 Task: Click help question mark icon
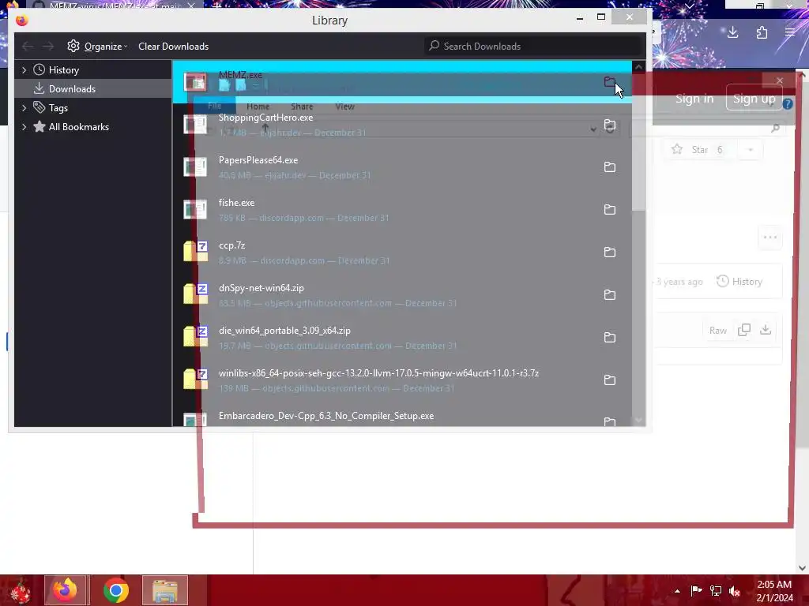pyautogui.click(x=788, y=103)
